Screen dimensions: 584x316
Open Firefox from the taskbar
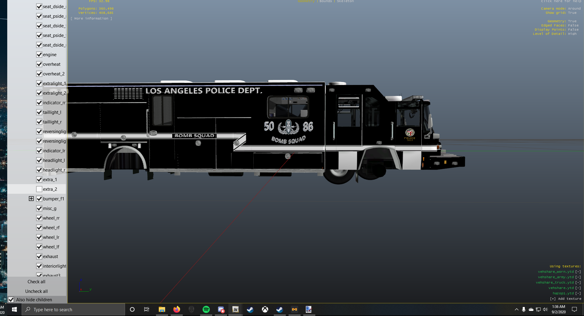[x=177, y=309]
